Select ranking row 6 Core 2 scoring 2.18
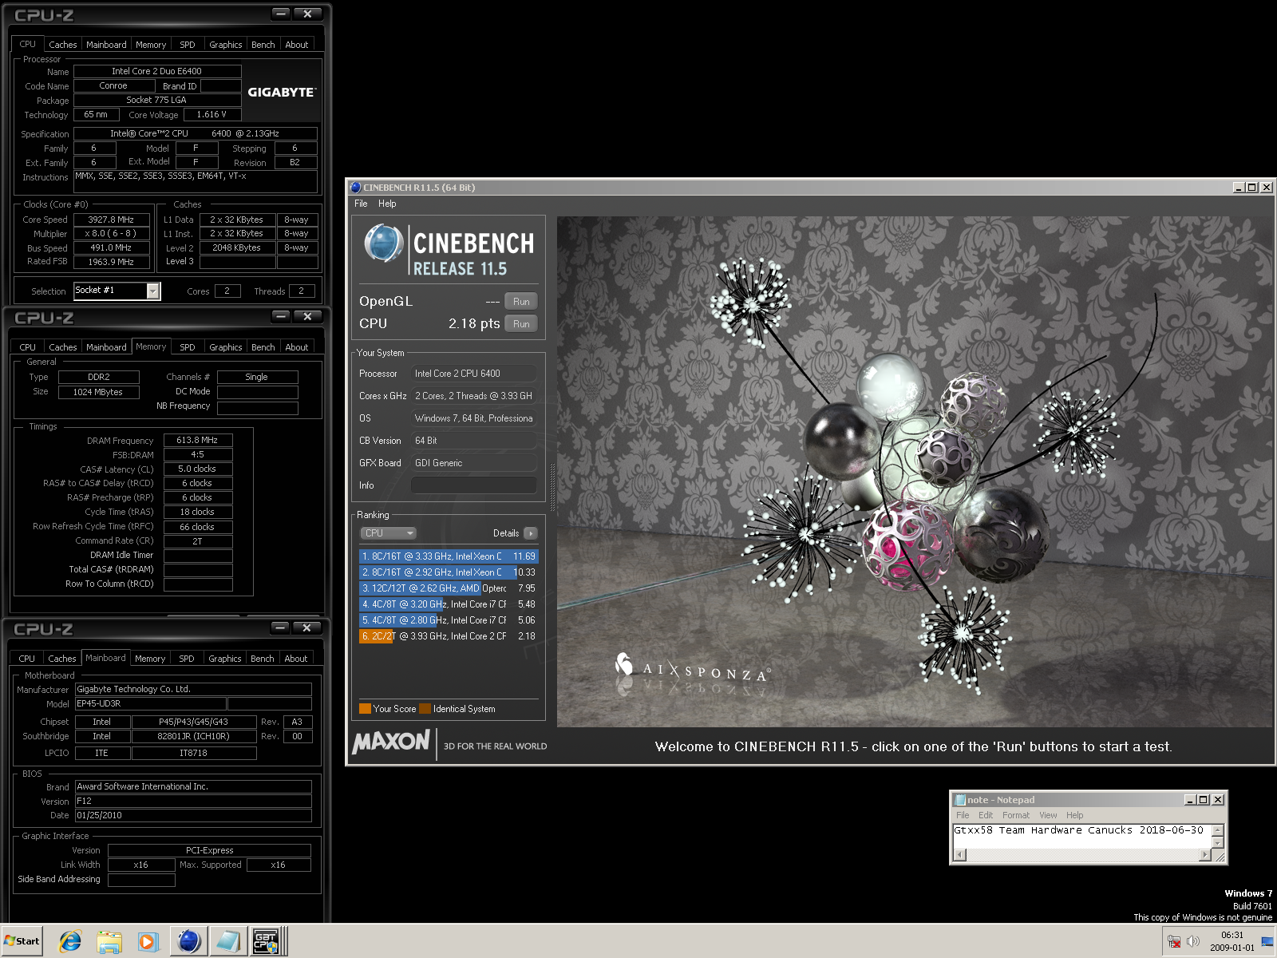This screenshot has height=958, width=1277. [449, 636]
